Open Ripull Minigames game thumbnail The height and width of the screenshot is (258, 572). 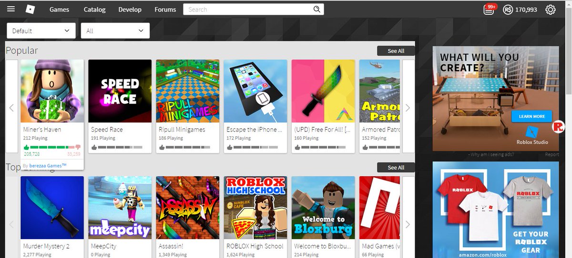click(x=187, y=91)
